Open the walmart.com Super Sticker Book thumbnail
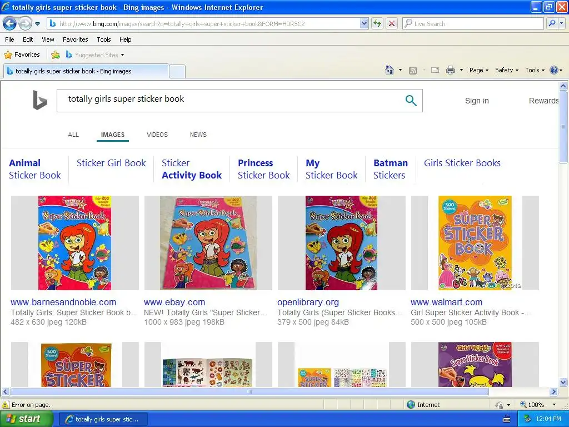Screen dimensions: 569x427 (x=475, y=243)
